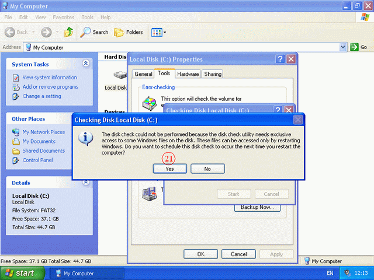The image size is (374, 280).
Task: Click the Forward arrow icon
Action: [x=46, y=32]
